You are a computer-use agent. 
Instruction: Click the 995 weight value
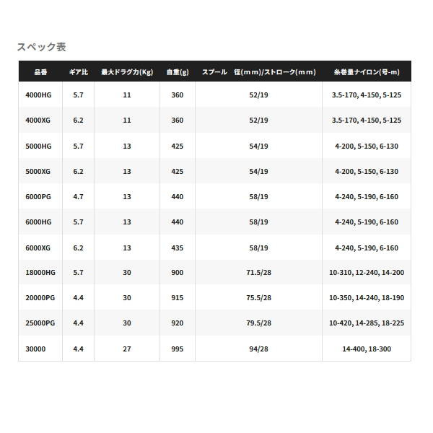coord(178,349)
